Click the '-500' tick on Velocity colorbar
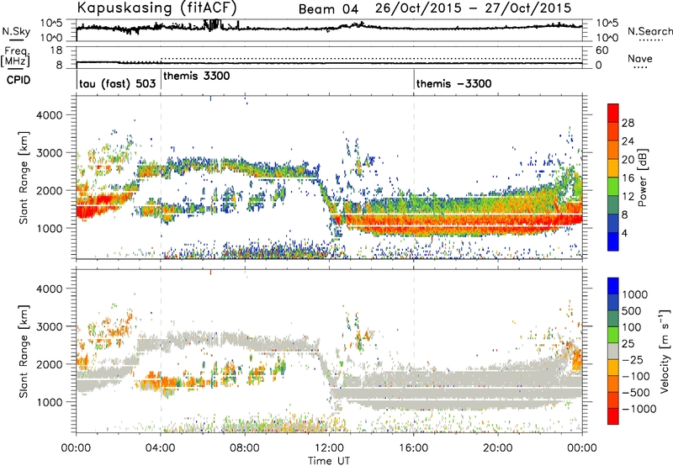This screenshot has width=673, height=466. click(636, 393)
